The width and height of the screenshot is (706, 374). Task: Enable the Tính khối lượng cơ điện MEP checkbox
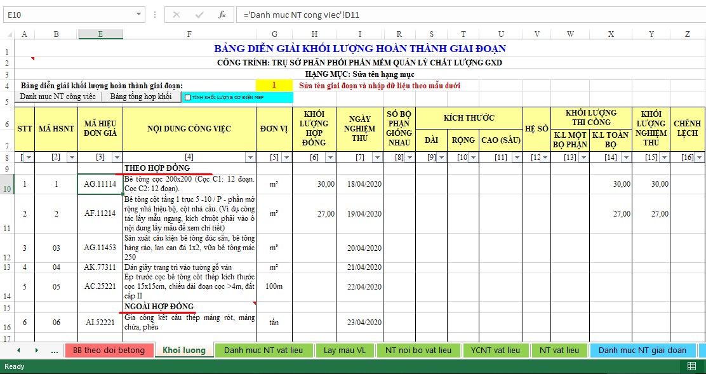[x=187, y=97]
